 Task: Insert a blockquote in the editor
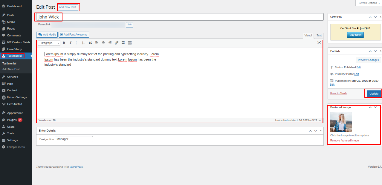coord(90,43)
